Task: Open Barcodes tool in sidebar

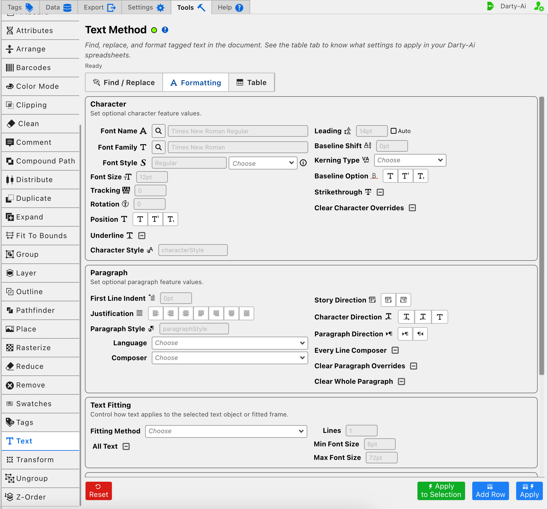Action: pos(40,68)
